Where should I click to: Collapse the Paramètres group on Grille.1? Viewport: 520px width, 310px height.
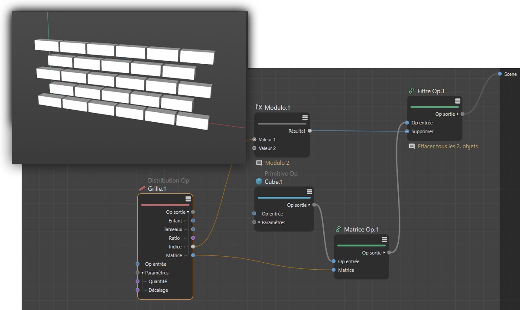tap(142, 273)
